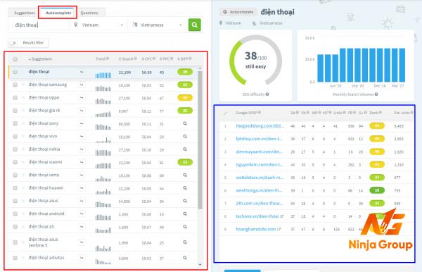Click help icon next to SEO difficulty
The width and height of the screenshot is (422, 272).
pos(267,94)
